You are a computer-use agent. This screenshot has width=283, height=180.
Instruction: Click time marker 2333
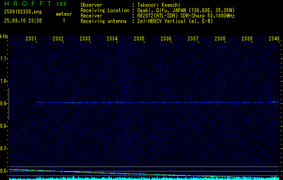pyautogui.click(x=85, y=38)
